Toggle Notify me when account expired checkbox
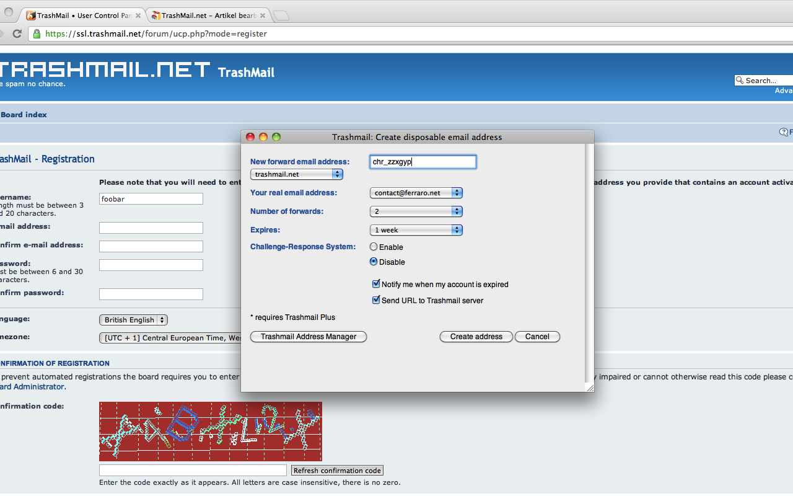Screen dimensions: 793x496 pyautogui.click(x=376, y=284)
